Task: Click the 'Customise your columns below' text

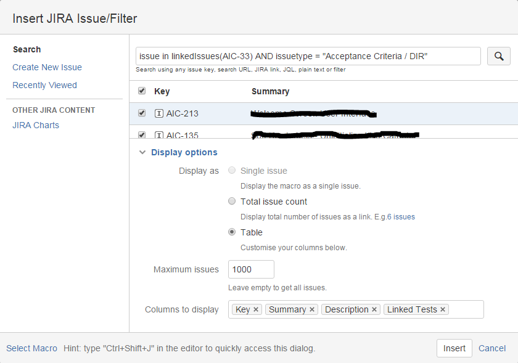Action: [294, 248]
